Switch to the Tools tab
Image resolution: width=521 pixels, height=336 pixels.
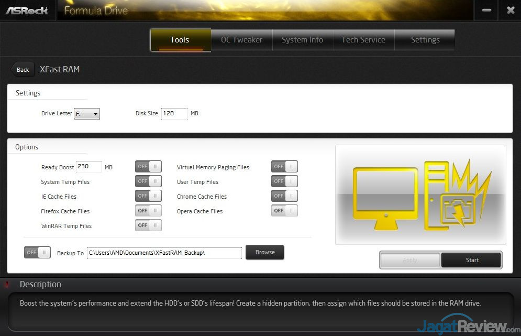(x=181, y=40)
